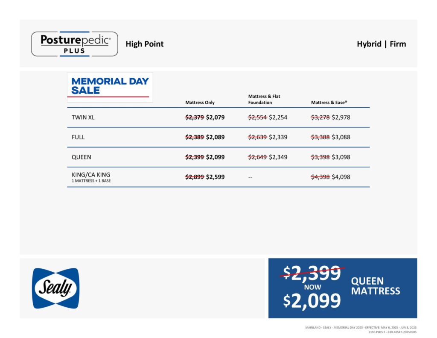The width and height of the screenshot is (437, 338).
Task: Click the KING/CA KING row label
Action: tap(91, 175)
